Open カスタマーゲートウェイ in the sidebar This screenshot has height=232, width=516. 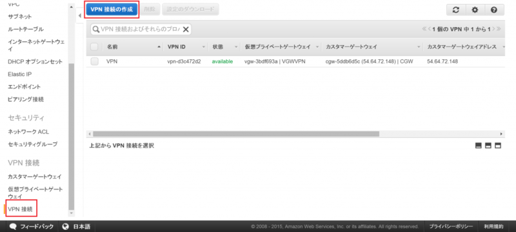35,177
